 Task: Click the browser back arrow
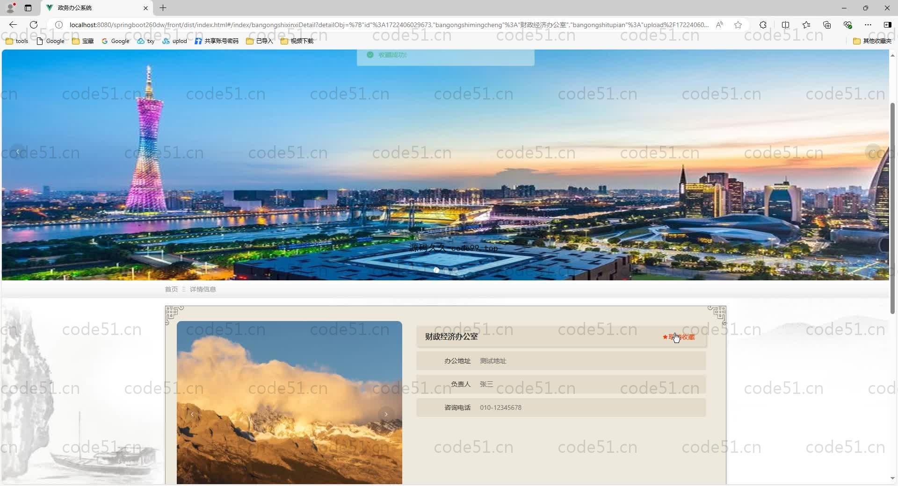pos(13,25)
